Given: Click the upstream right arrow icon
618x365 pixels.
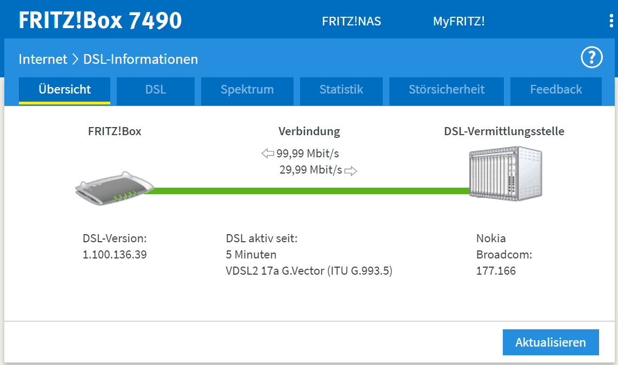Looking at the screenshot, I should [x=351, y=171].
